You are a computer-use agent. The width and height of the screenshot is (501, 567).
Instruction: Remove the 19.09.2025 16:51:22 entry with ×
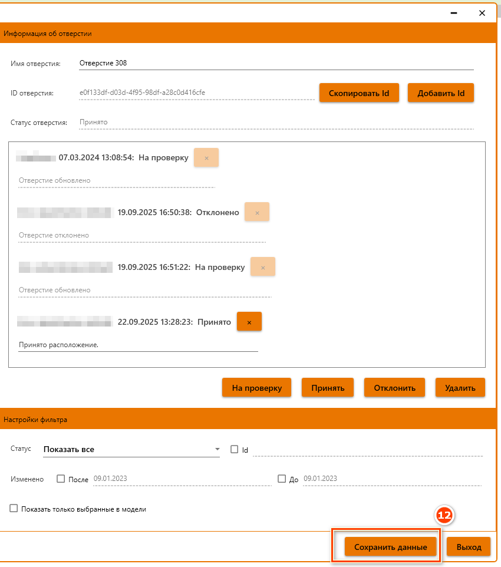coord(263,267)
